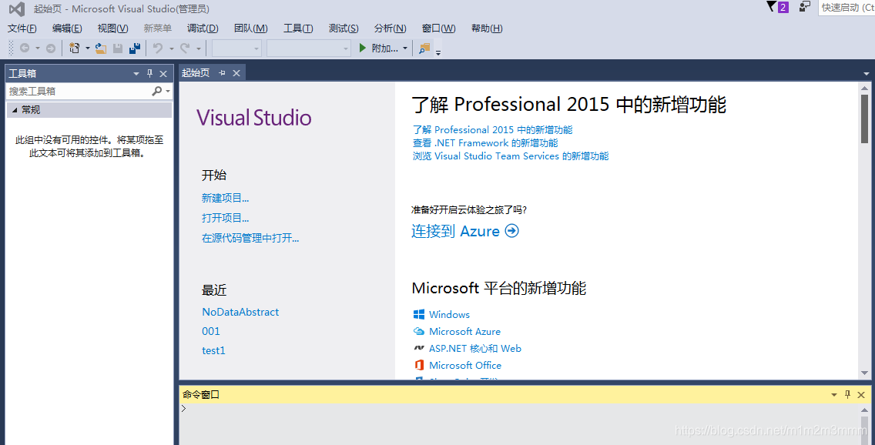The width and height of the screenshot is (875, 445).
Task: Open the 命令窗口 window position dropdown
Action: (834, 395)
